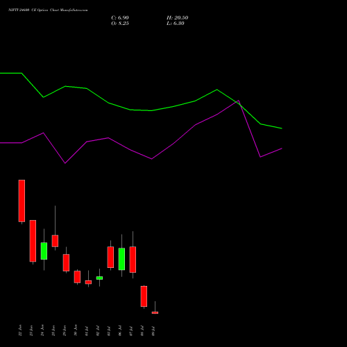
Task: Select the '03 Jul' date axis label
Action: point(109,331)
